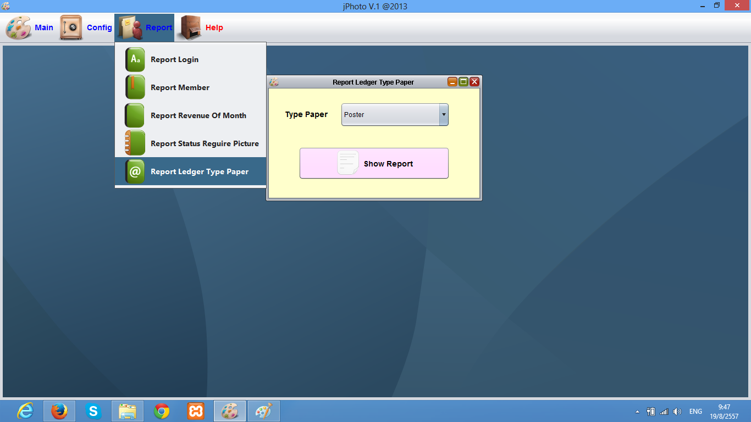This screenshot has height=422, width=751.
Task: Open File Explorer from the taskbar
Action: [127, 411]
